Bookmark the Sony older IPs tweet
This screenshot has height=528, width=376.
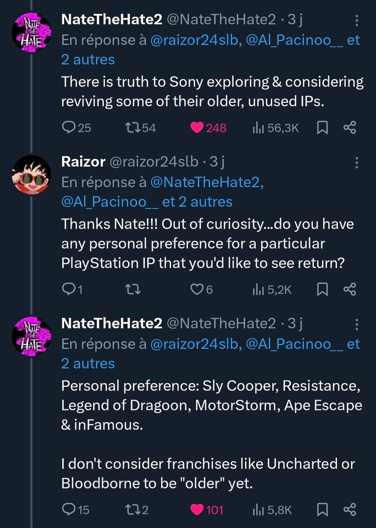pos(323,128)
